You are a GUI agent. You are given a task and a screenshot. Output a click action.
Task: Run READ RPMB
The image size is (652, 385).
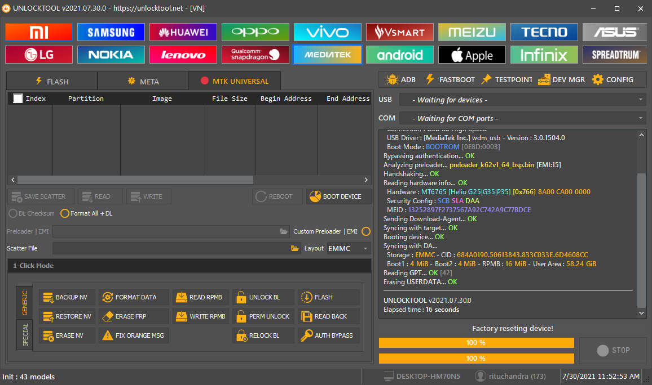pos(201,297)
